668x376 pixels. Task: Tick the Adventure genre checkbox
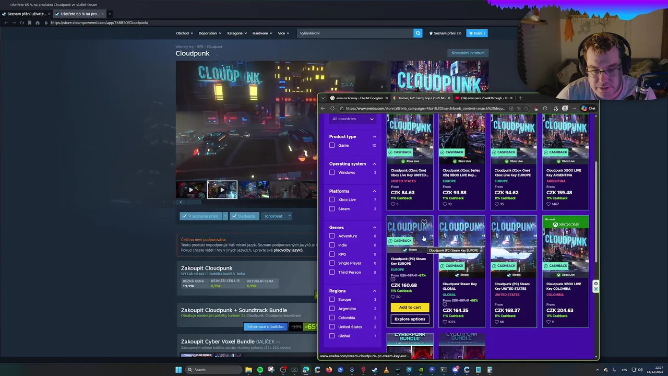[332, 236]
